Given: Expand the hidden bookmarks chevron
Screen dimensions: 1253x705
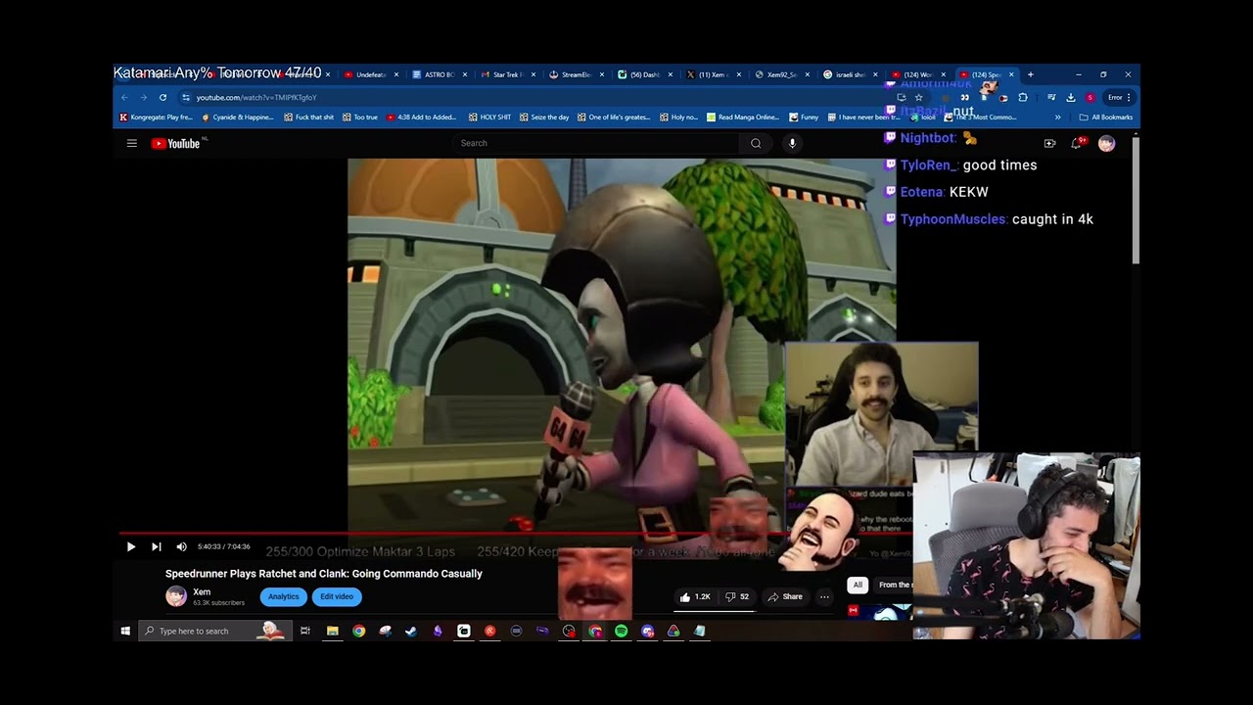Looking at the screenshot, I should tap(1057, 117).
